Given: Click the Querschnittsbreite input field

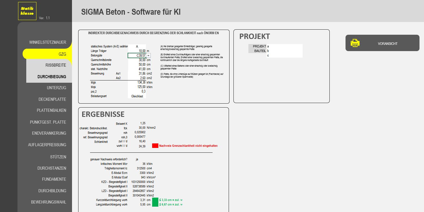Looking at the screenshot, I should point(137,60).
